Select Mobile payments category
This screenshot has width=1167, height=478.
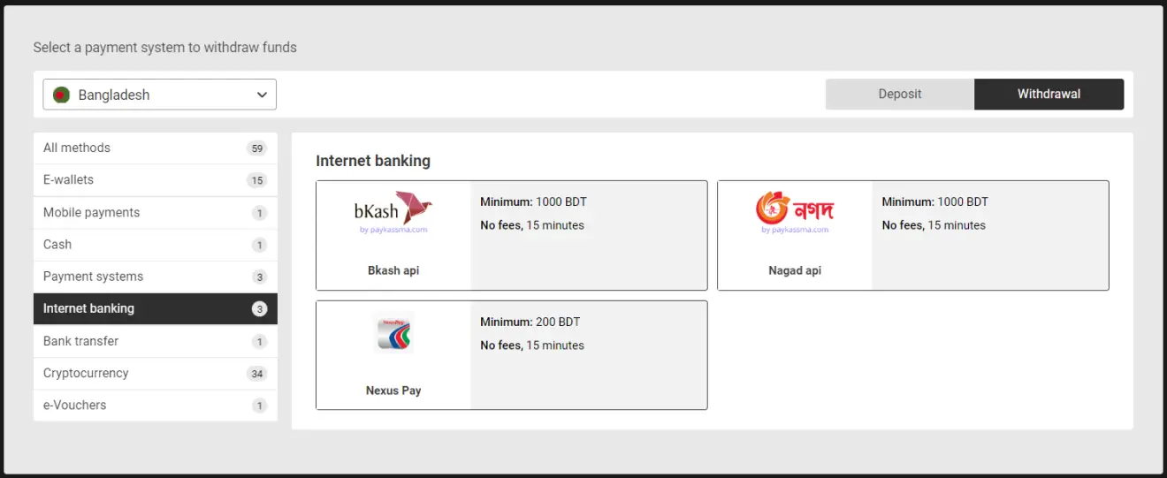coord(155,213)
